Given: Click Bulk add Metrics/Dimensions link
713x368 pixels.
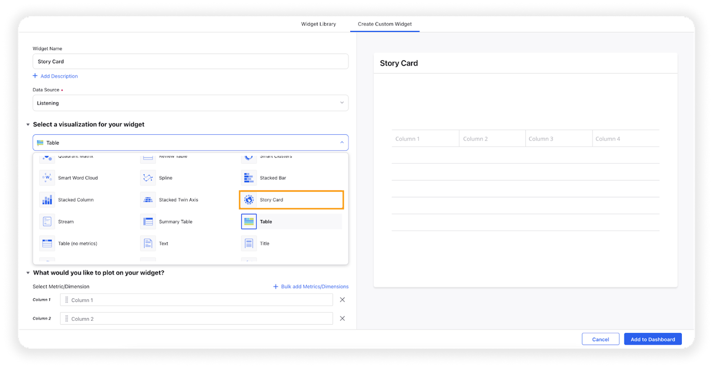Looking at the screenshot, I should coord(315,286).
